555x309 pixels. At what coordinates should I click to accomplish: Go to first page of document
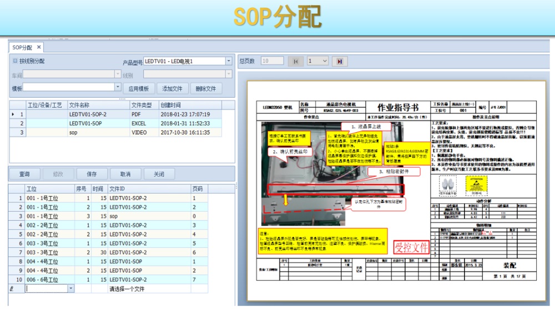[296, 61]
